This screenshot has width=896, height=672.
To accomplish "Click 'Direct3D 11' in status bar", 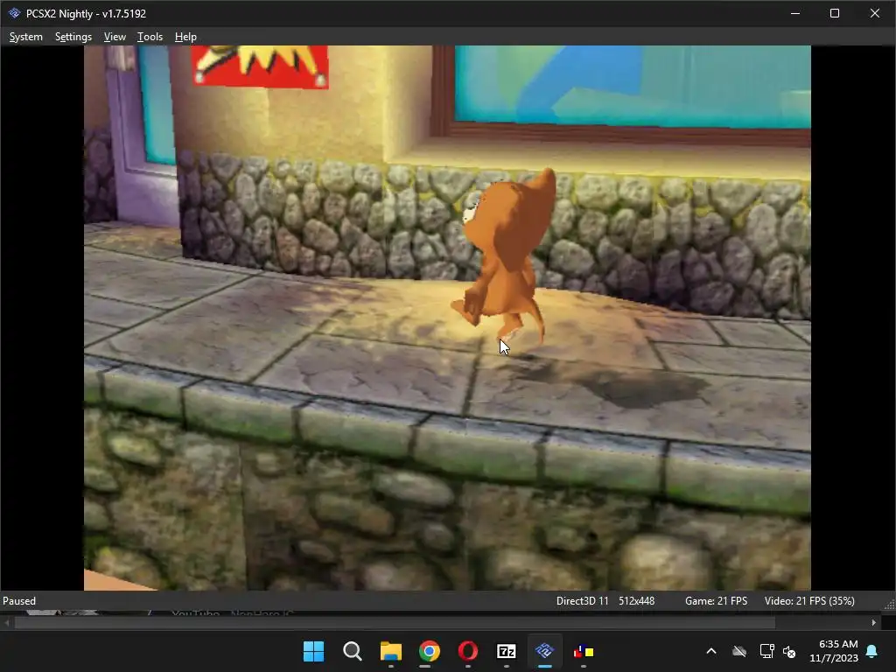I will click(582, 601).
